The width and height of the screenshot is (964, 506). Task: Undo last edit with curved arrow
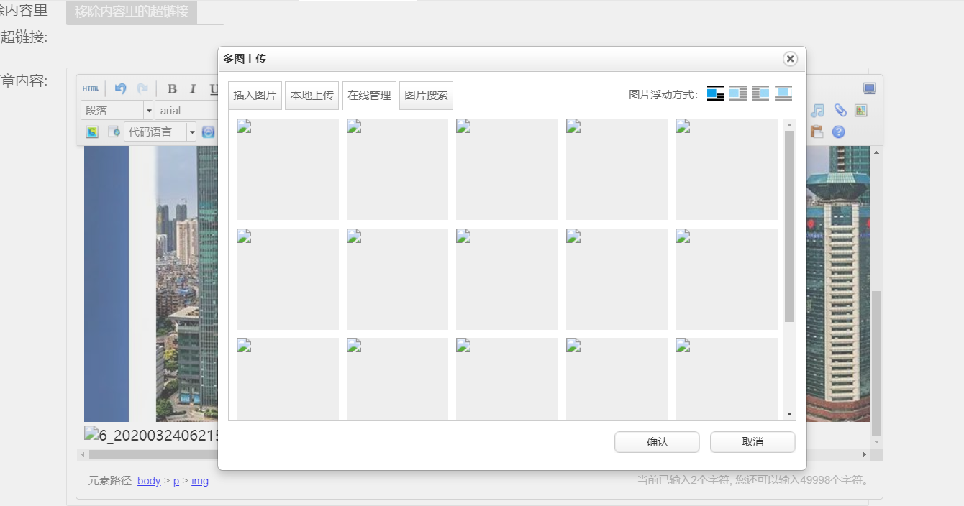121,88
